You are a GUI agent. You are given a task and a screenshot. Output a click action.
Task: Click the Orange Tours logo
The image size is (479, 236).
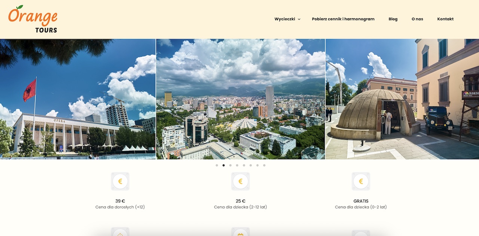[x=33, y=19]
